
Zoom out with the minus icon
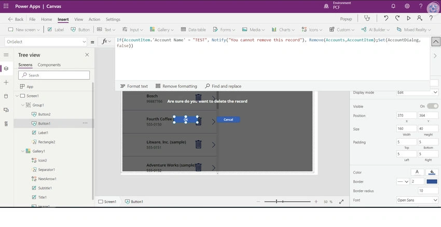pyautogui.click(x=258, y=202)
